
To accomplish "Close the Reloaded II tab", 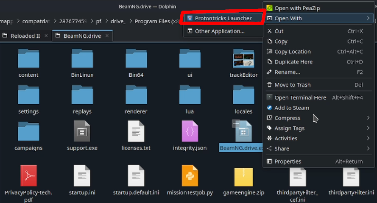I will [x=46, y=36].
